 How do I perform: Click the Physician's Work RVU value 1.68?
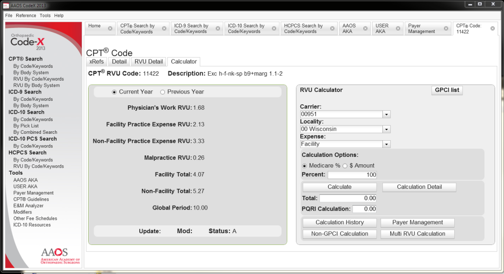click(x=199, y=108)
